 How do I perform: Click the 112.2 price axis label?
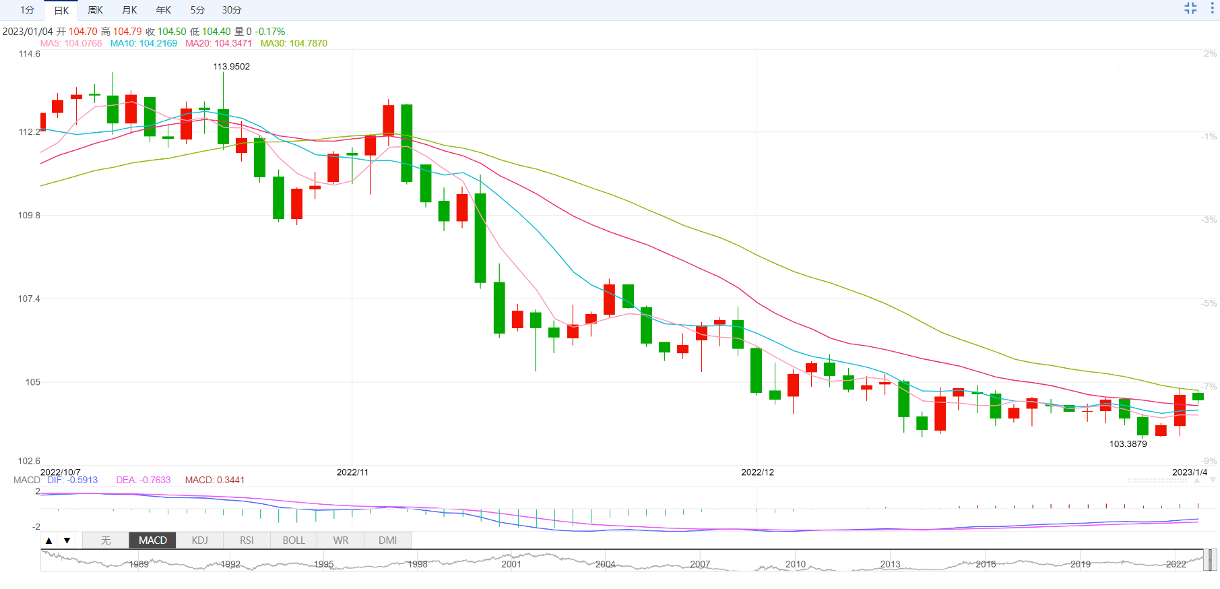29,132
